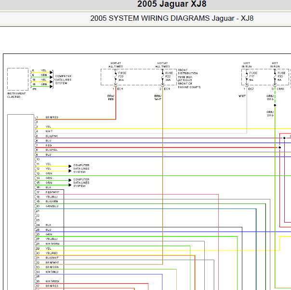Select the pin 36 "WHT/RED" wire label

[x=53, y=281]
